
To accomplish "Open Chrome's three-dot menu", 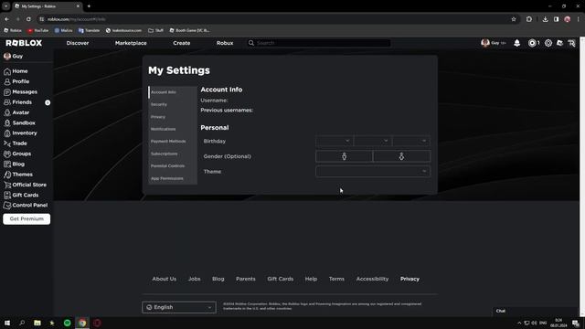I will 579,19.
